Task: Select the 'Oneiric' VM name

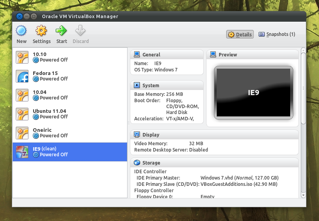Action: (x=42, y=130)
